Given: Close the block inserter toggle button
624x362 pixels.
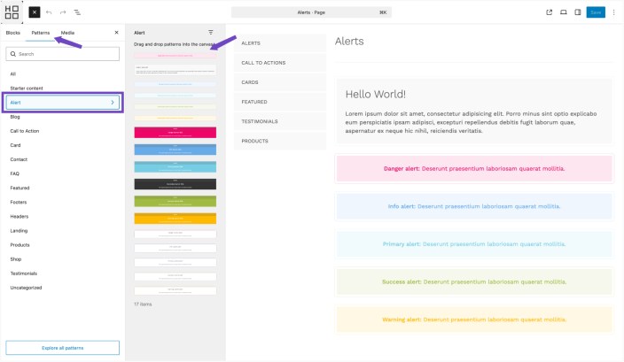Looking at the screenshot, I should click(x=35, y=12).
